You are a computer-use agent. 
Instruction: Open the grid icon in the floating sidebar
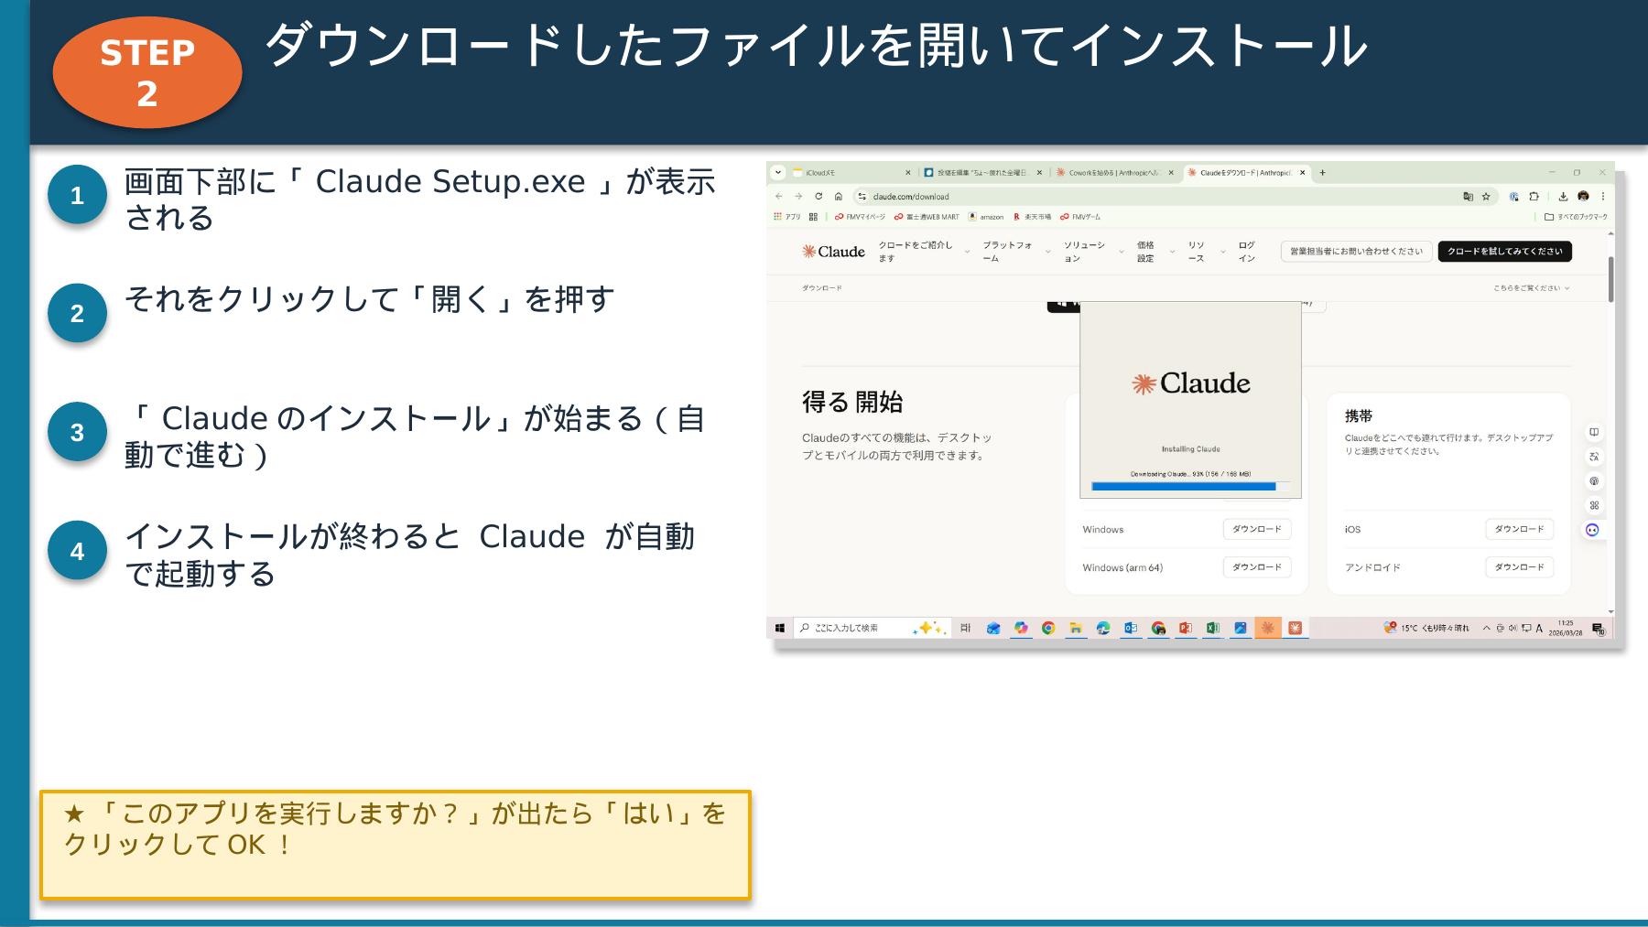coord(1595,503)
